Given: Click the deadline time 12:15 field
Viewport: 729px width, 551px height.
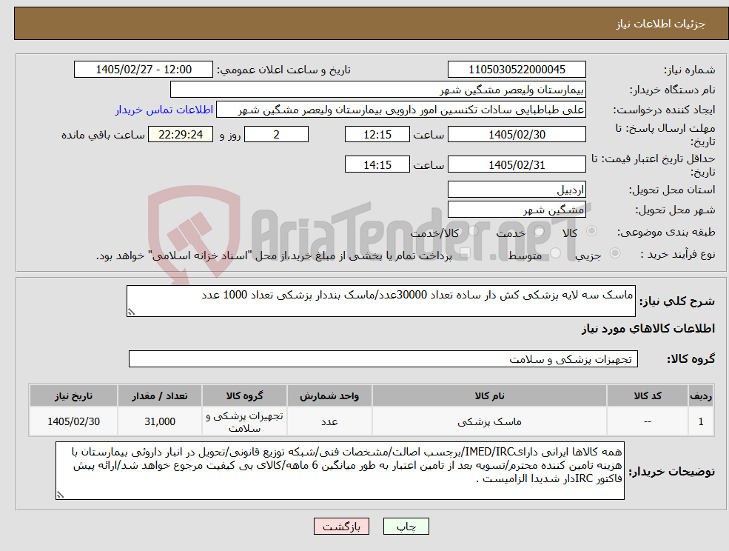Looking at the screenshot, I should (x=377, y=135).
